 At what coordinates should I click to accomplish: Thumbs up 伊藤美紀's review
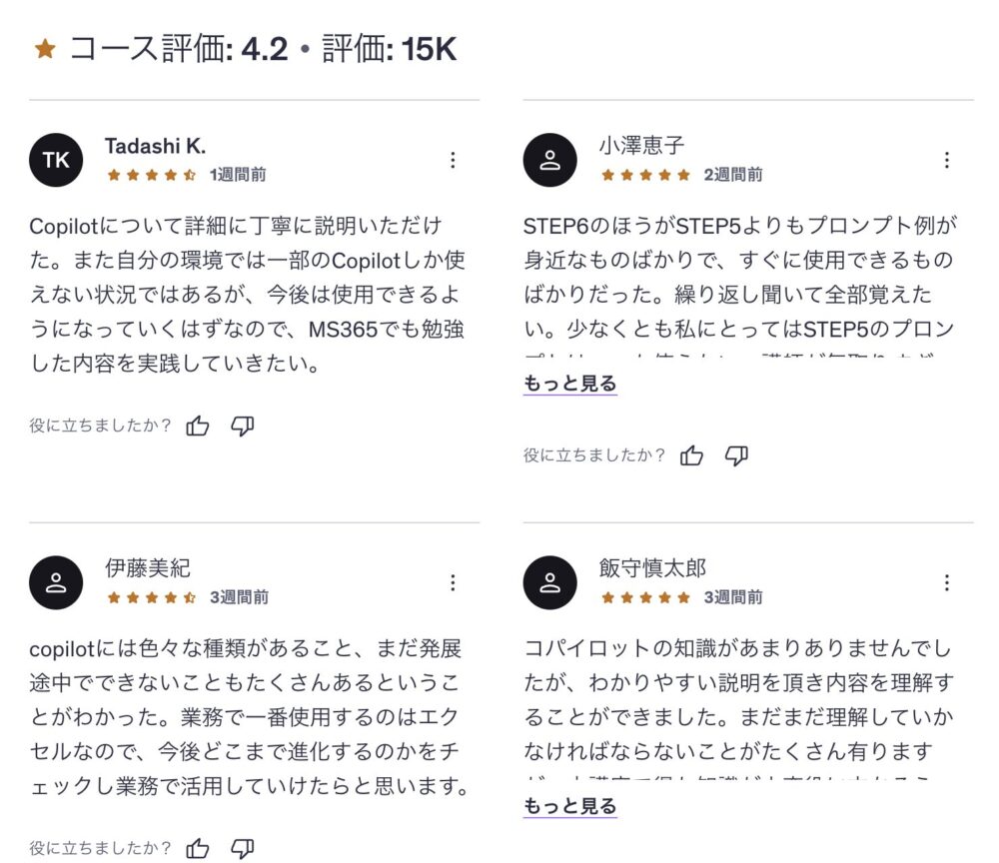pos(198,849)
